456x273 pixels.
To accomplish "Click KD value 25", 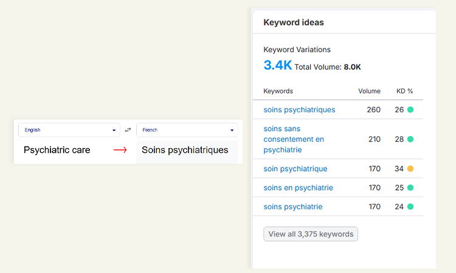I will tap(399, 187).
